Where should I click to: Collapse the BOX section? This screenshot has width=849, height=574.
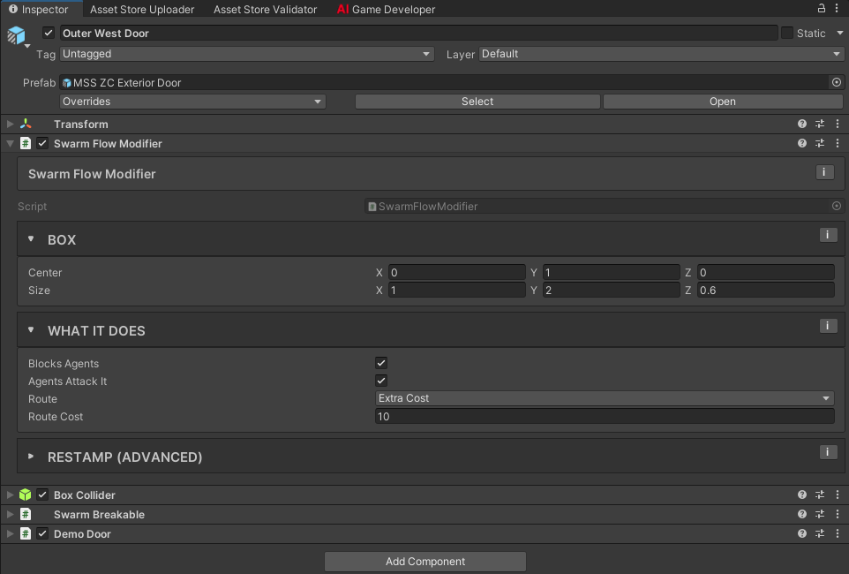pos(31,238)
